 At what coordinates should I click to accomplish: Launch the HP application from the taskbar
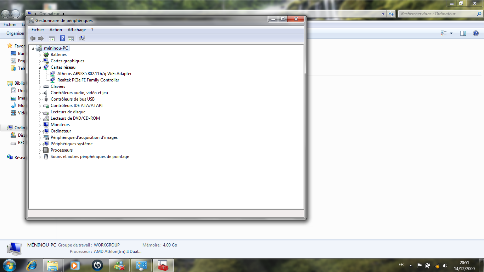pyautogui.click(x=97, y=265)
